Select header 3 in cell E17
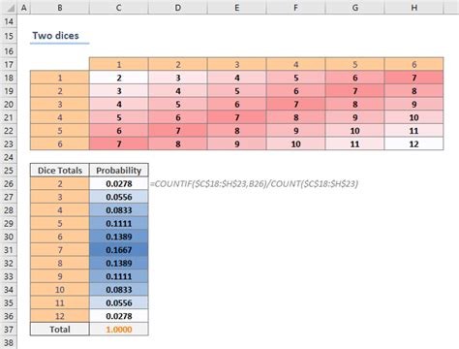Image resolution: width=459 pixels, height=349 pixels. (237, 64)
